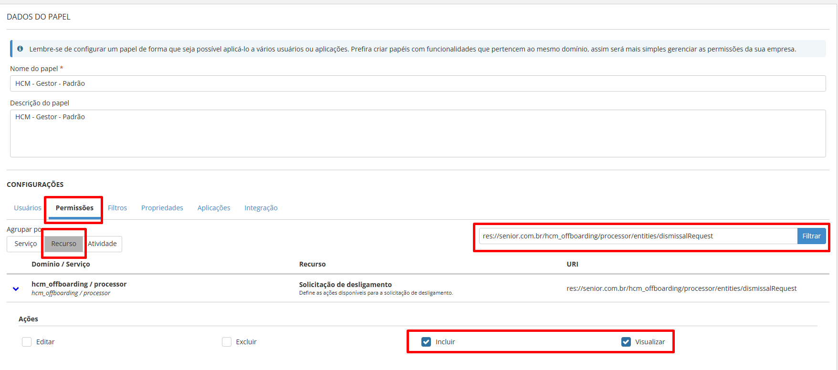Open the Aplicações tab
Viewport: 838px width, 370px height.
[x=214, y=208]
